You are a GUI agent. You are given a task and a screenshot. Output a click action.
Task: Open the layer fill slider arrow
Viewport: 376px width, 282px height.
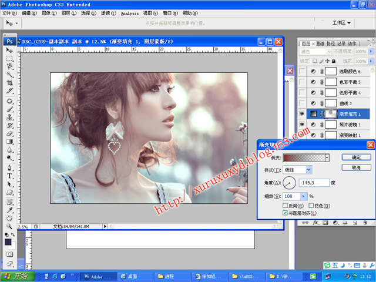(371, 61)
